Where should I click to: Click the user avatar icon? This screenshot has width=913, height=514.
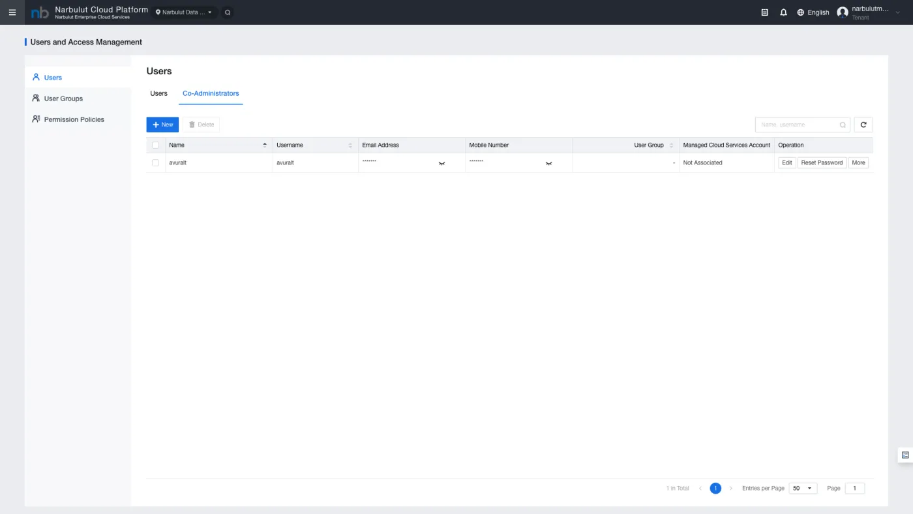tap(843, 12)
